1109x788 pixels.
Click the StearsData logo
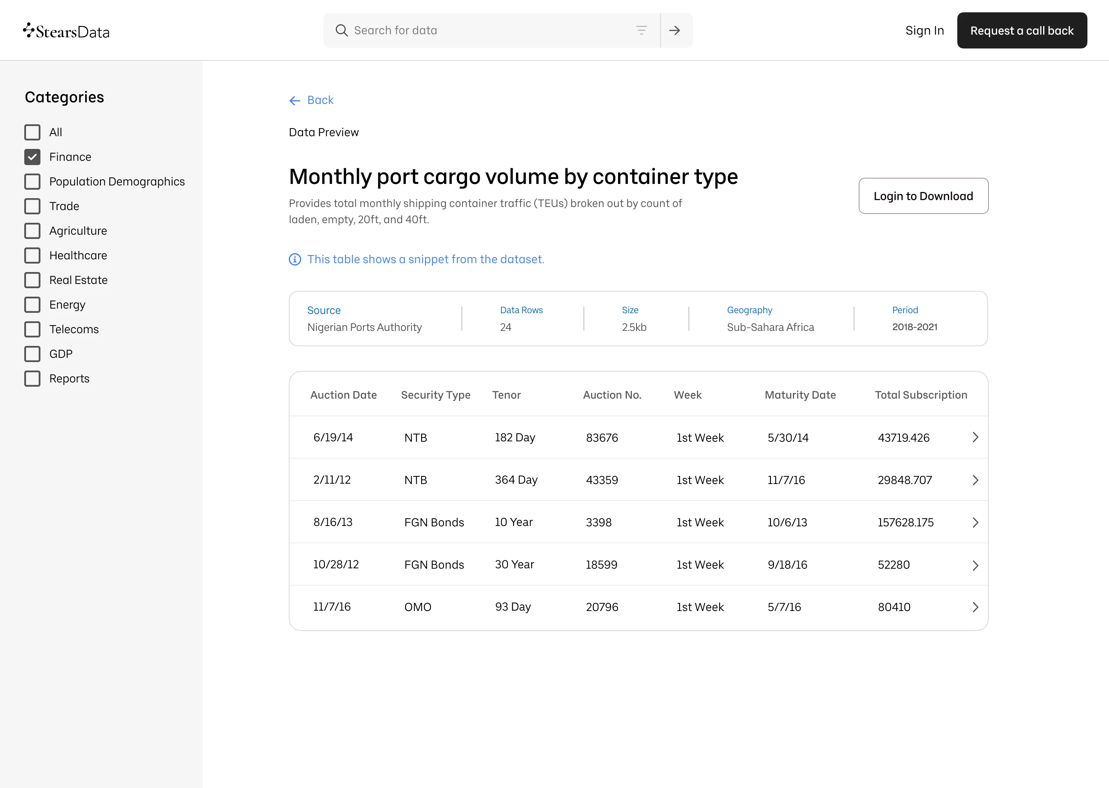pyautogui.click(x=67, y=31)
